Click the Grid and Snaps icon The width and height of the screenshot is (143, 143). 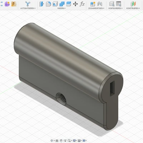pyautogui.click(x=79, y=140)
